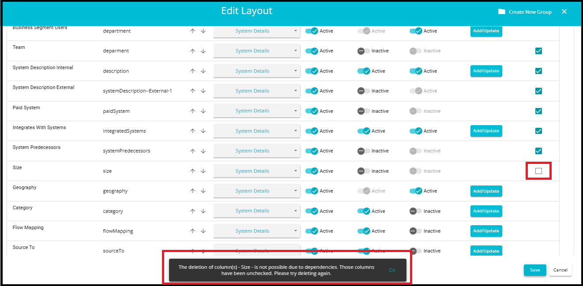Click the down arrow for Flow Mapping row

pos(203,231)
